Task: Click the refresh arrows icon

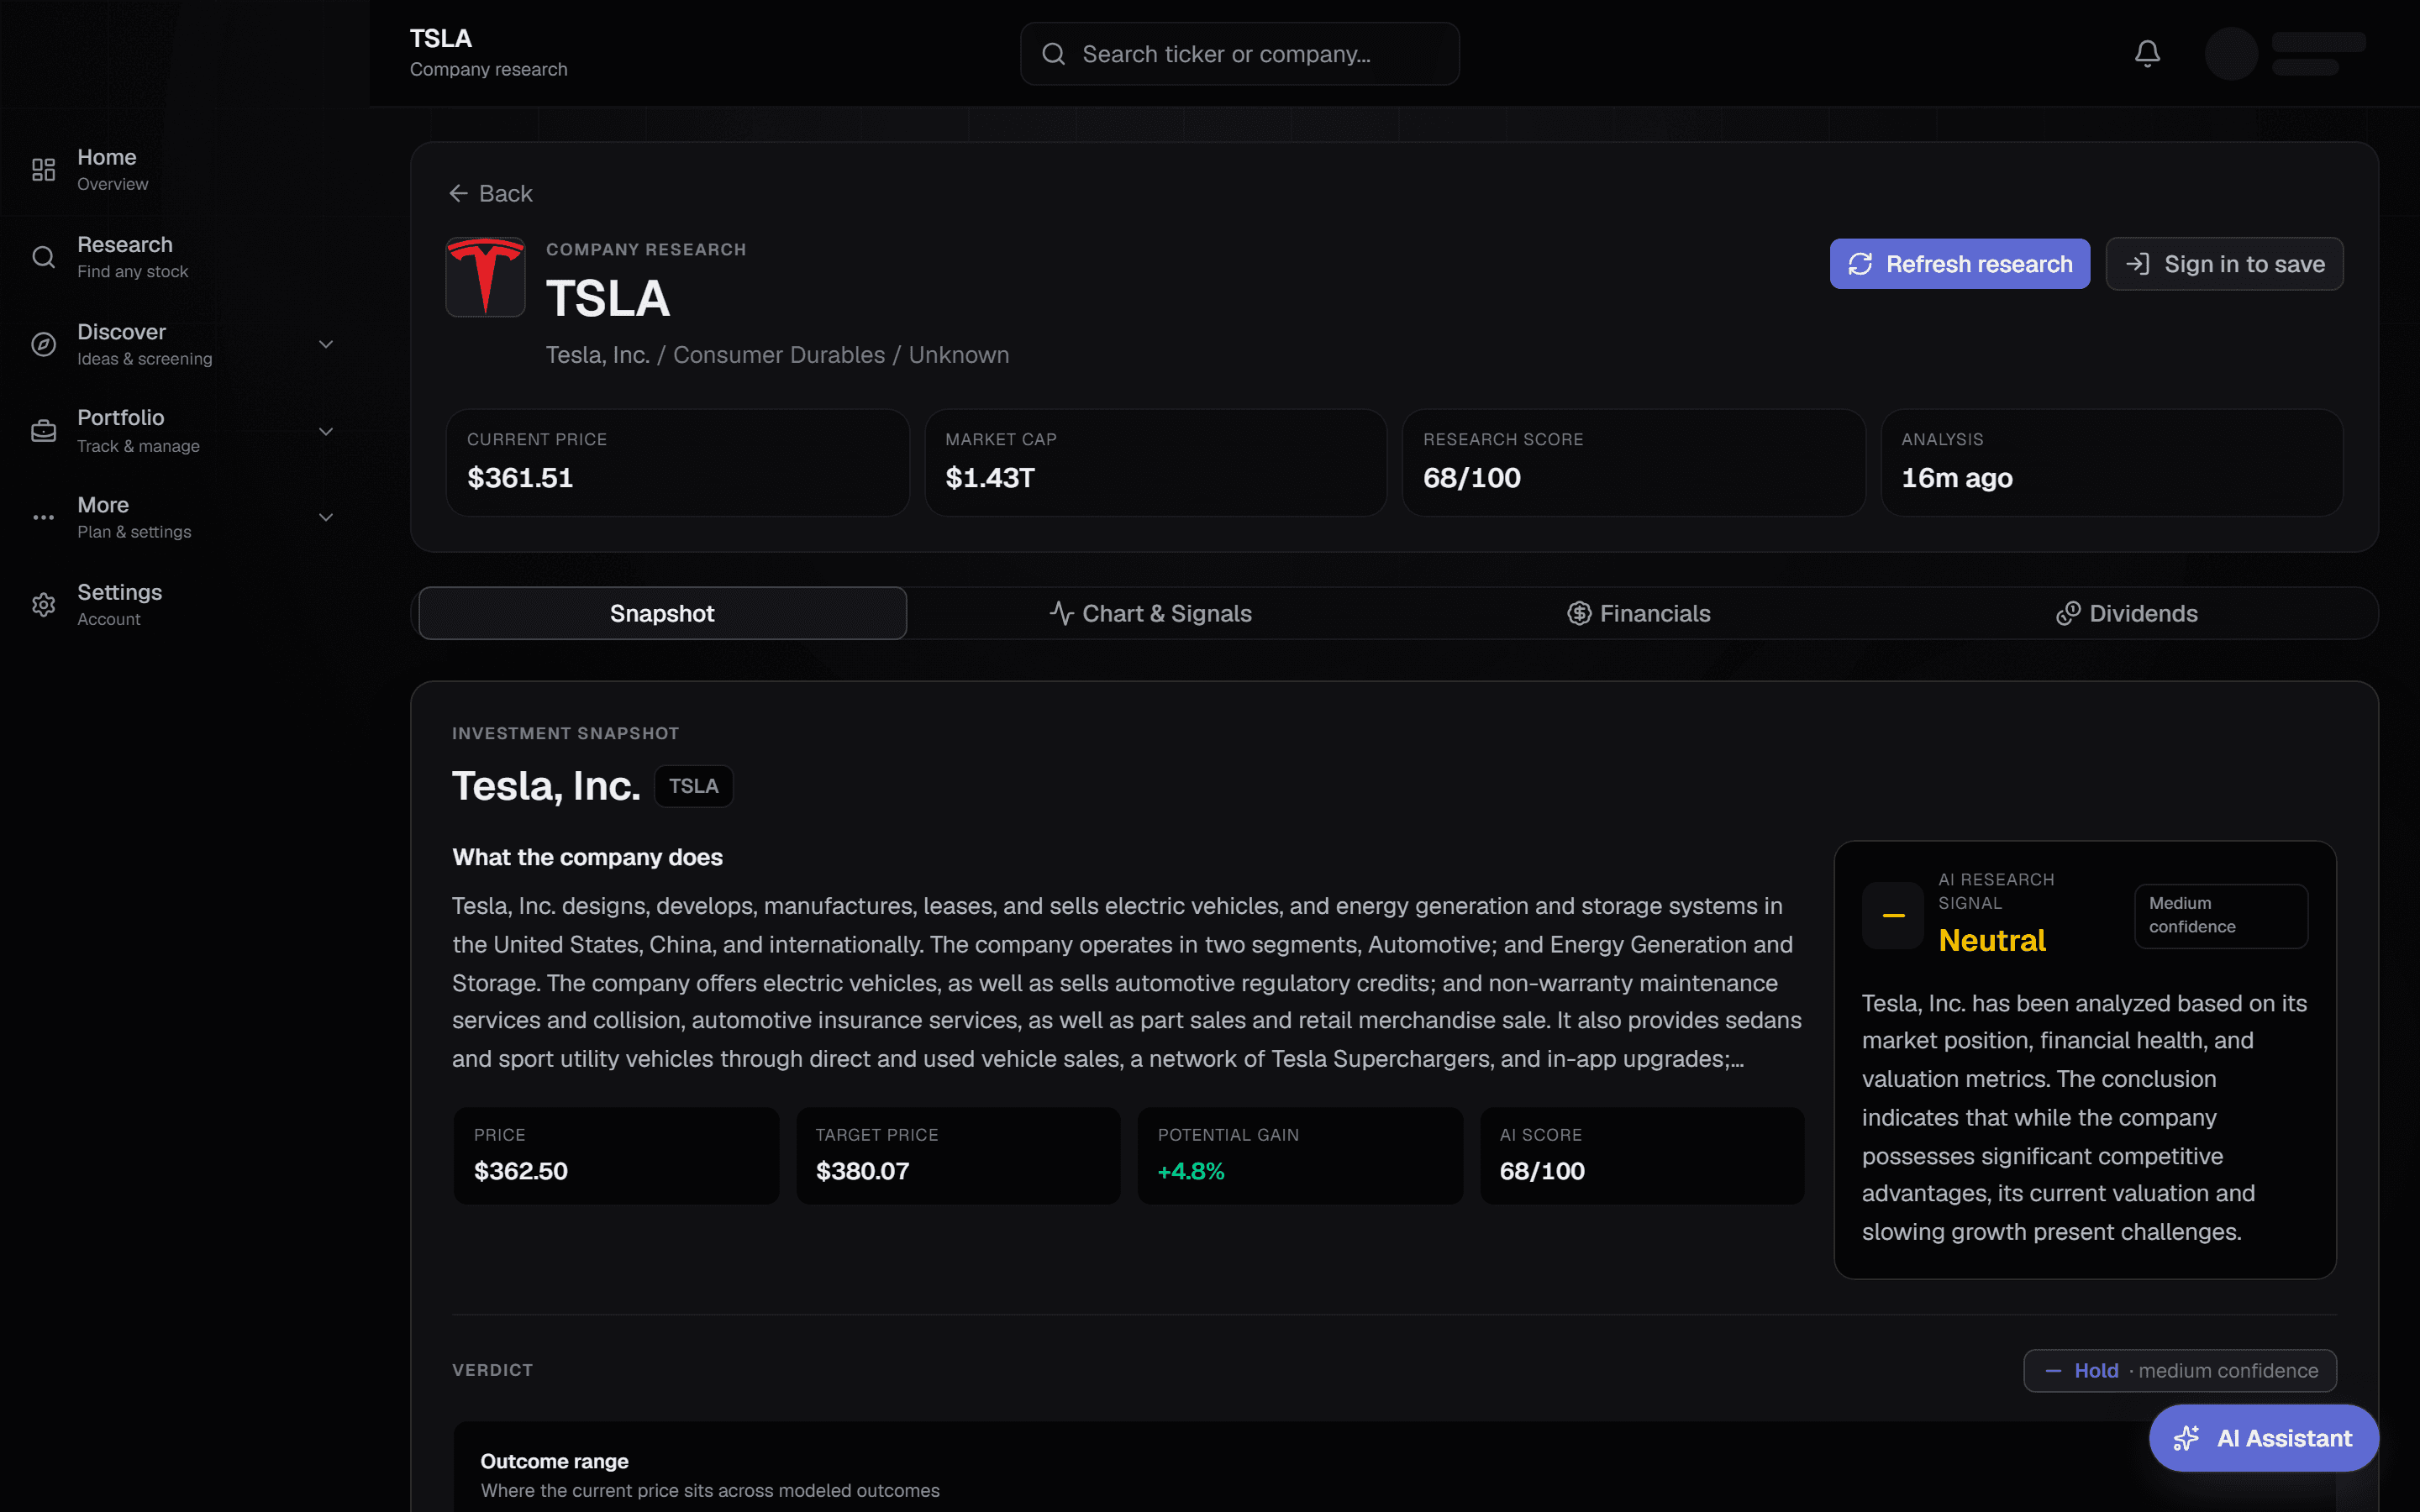Action: pyautogui.click(x=1860, y=264)
